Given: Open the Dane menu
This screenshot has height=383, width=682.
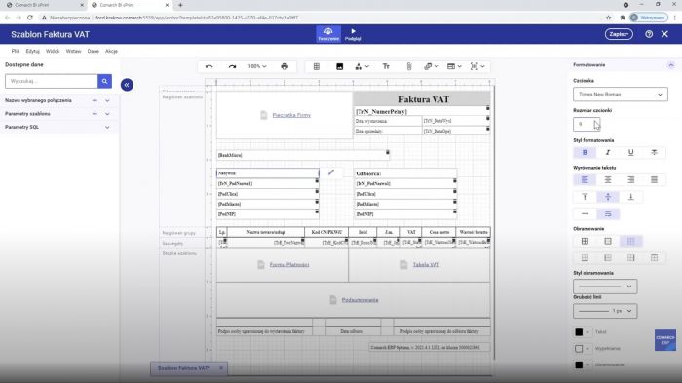Looking at the screenshot, I should pyautogui.click(x=94, y=51).
